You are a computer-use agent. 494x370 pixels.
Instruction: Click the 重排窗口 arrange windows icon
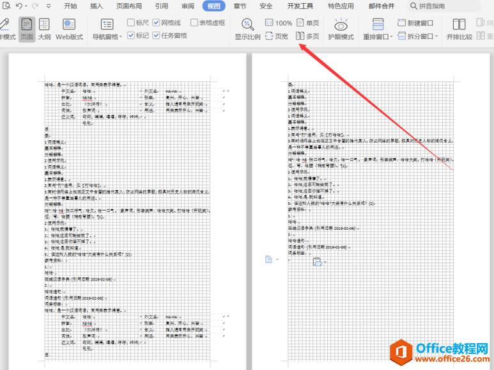point(378,24)
